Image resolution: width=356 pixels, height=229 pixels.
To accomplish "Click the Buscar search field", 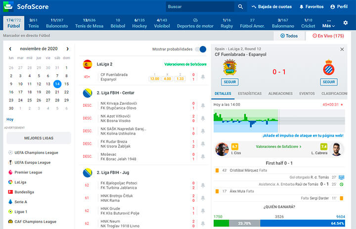I will pos(200,7).
